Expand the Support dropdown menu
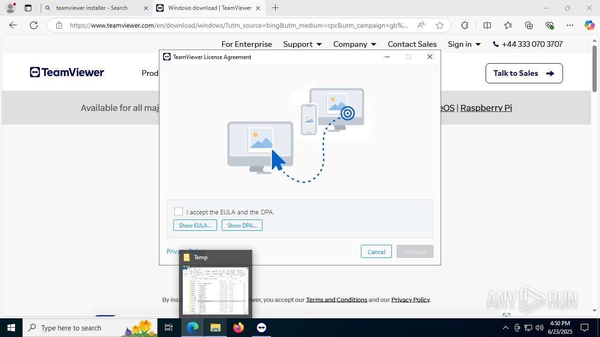This screenshot has height=337, width=600. (302, 44)
